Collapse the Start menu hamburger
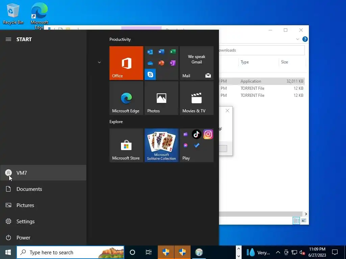346x259 pixels. [x=8, y=39]
